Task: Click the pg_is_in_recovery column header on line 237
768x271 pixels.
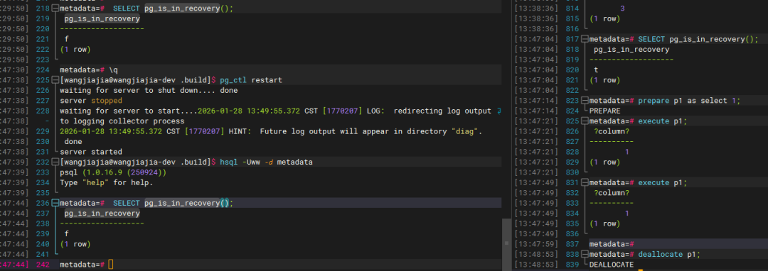Action: pyautogui.click(x=102, y=214)
